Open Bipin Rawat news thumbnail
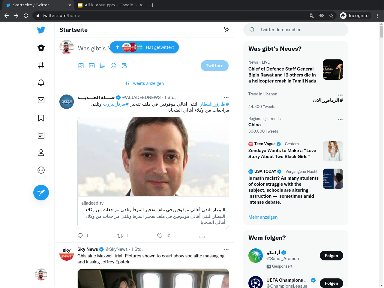 pyautogui.click(x=333, y=70)
